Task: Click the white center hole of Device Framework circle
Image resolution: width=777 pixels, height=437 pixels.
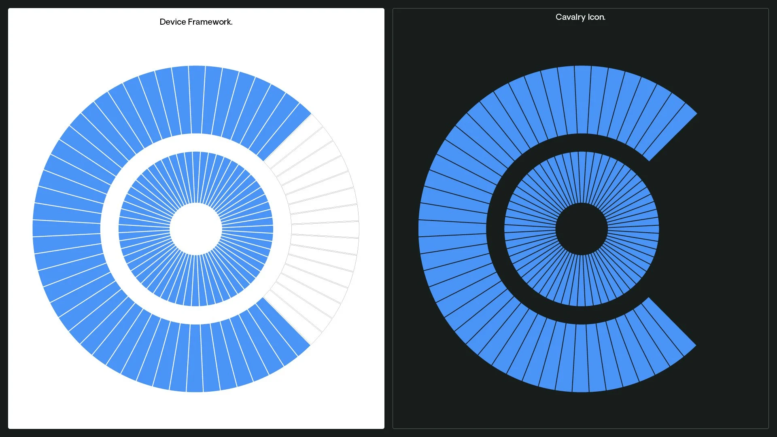Action: pos(196,229)
